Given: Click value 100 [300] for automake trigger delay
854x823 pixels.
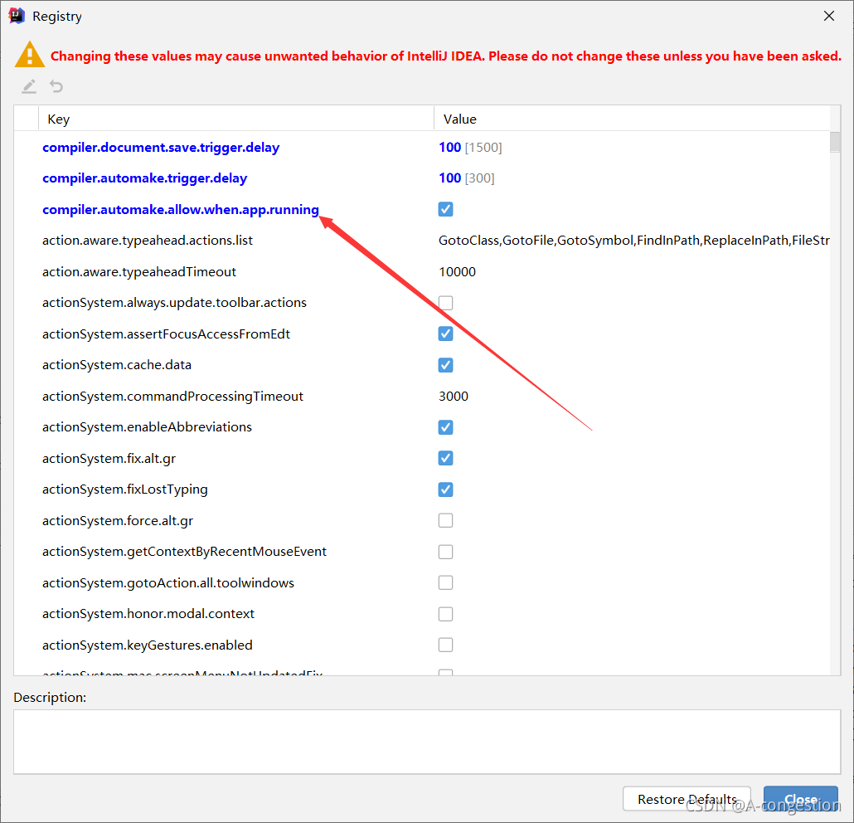Looking at the screenshot, I should click(467, 178).
